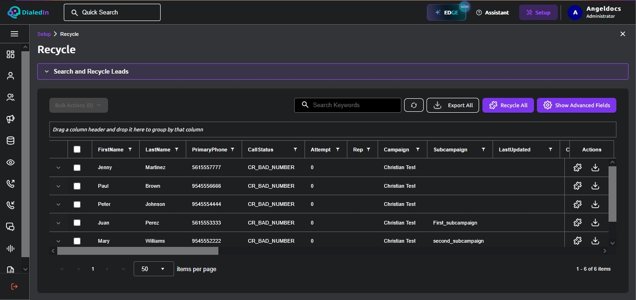Open the audio waveform icon in sidebar
Image resolution: width=636 pixels, height=300 pixels.
click(x=11, y=248)
